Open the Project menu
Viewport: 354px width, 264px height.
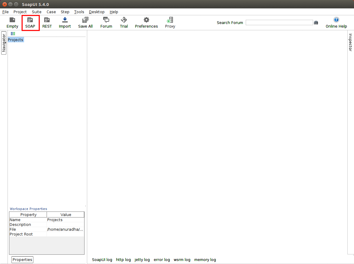coord(20,12)
